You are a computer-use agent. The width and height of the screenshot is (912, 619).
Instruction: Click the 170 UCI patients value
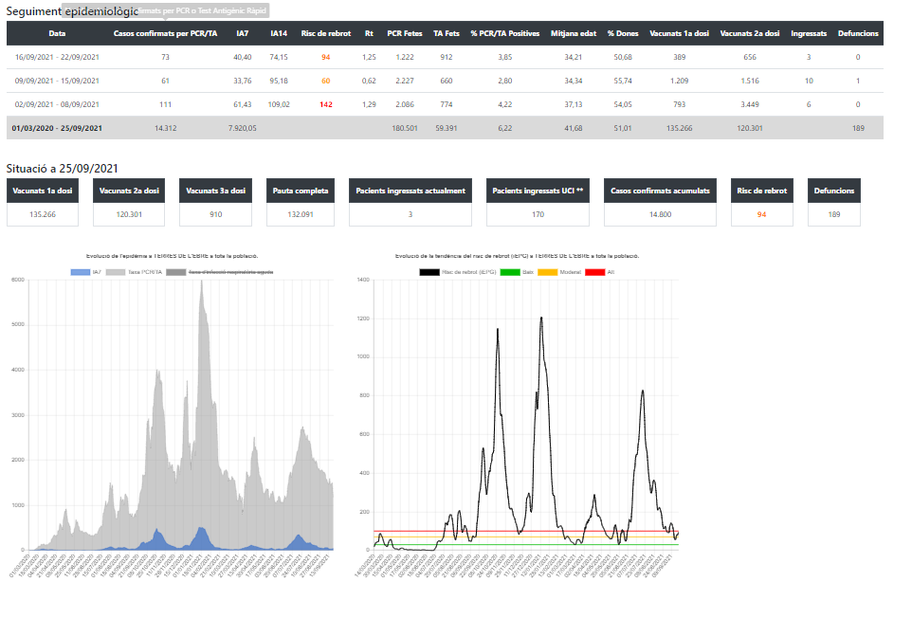pyautogui.click(x=538, y=214)
